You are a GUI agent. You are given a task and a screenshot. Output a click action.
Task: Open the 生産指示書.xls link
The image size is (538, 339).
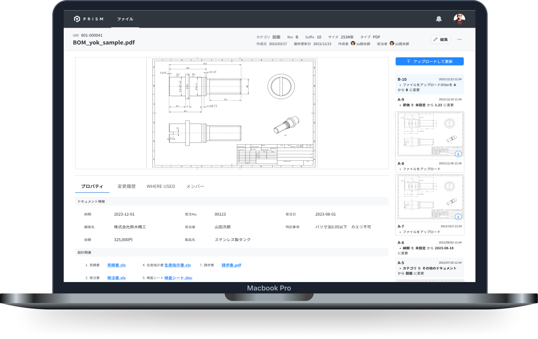tap(177, 265)
